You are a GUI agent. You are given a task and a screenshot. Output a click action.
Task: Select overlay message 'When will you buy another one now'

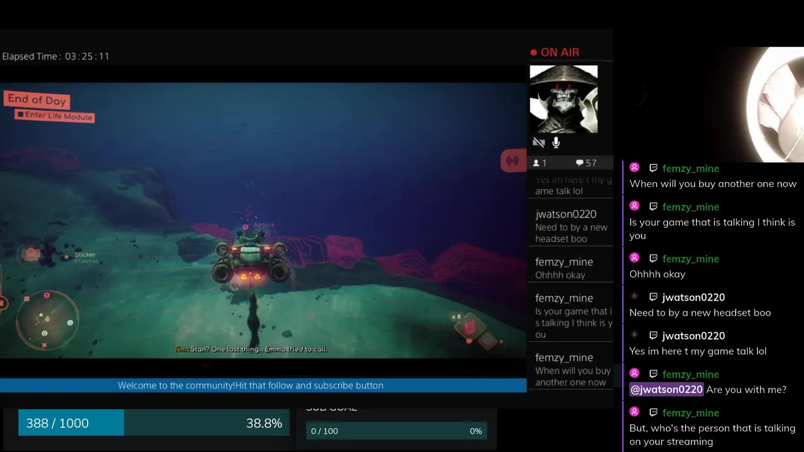point(572,376)
